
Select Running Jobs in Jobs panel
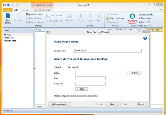(x=10, y=41)
